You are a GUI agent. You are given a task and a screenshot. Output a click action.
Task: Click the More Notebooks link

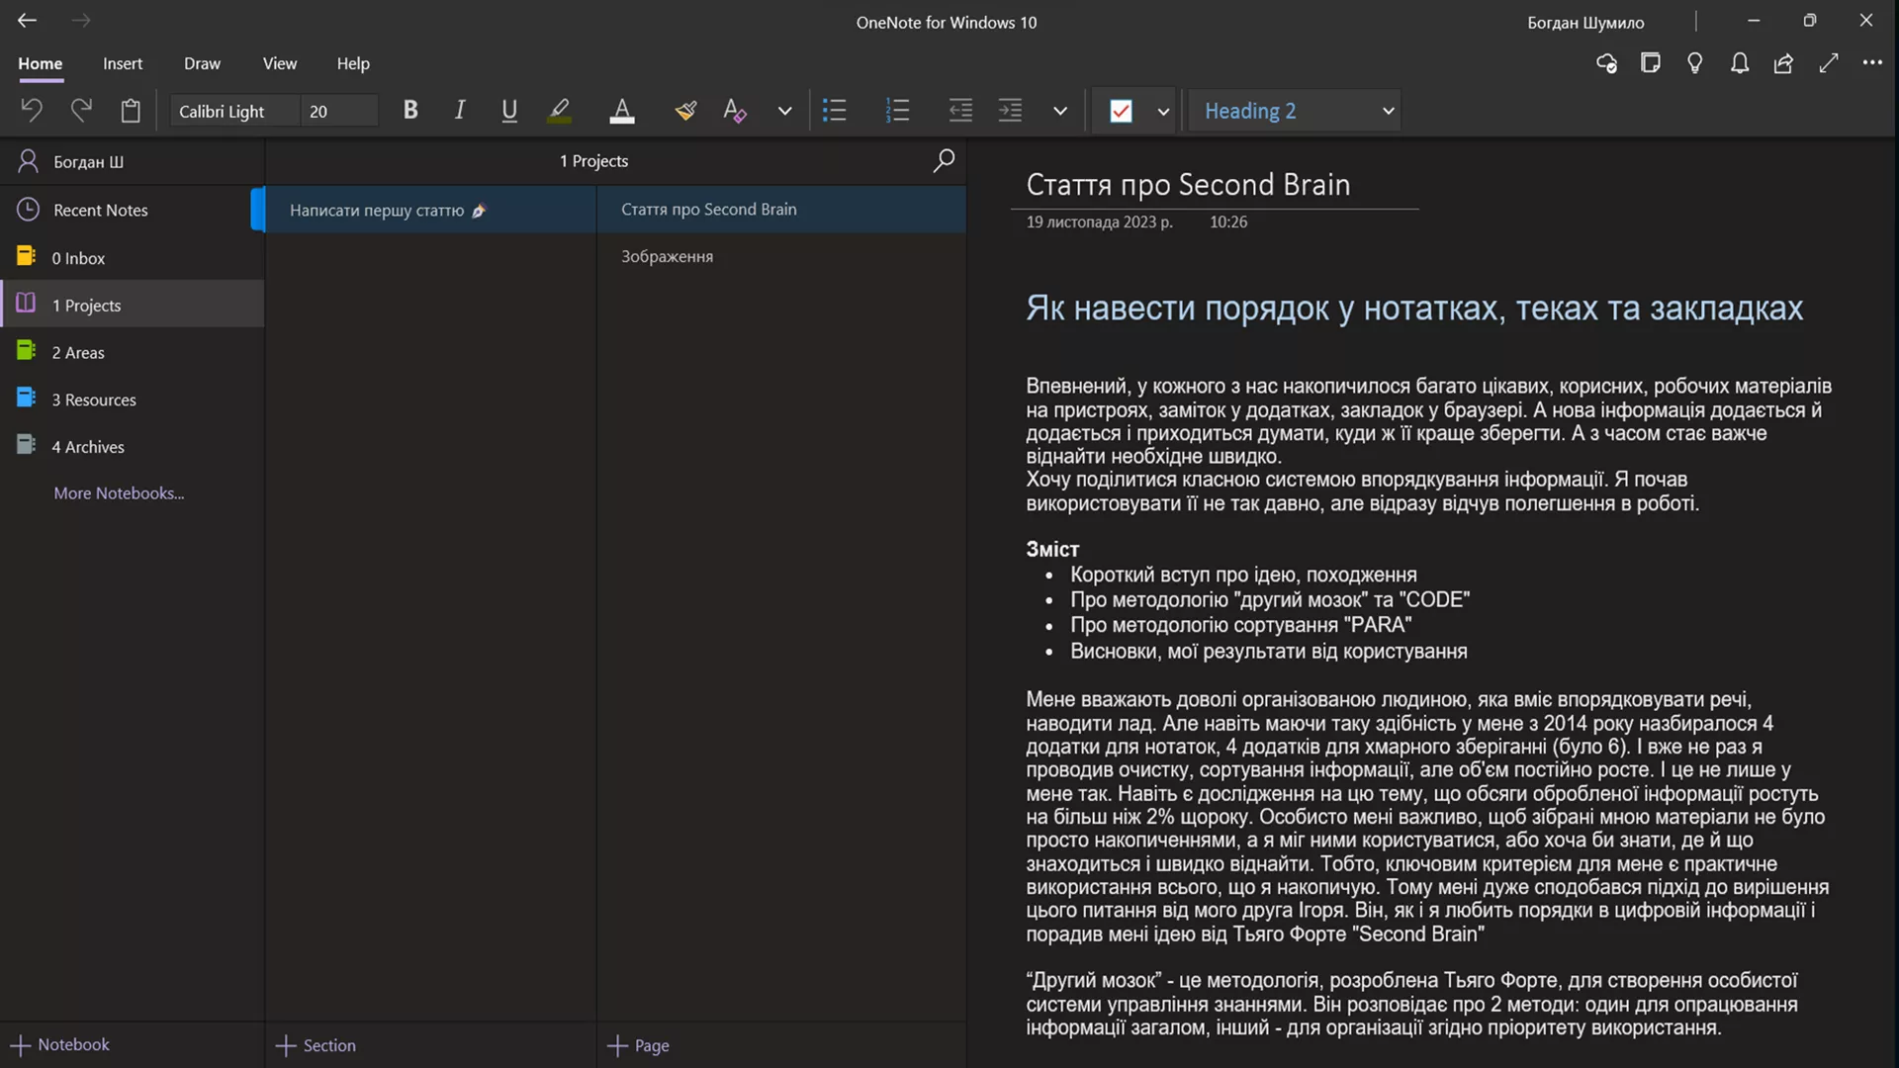tap(118, 492)
